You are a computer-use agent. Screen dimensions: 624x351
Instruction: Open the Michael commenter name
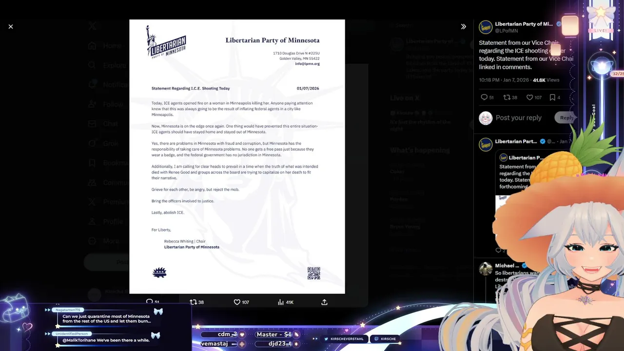[x=507, y=266]
